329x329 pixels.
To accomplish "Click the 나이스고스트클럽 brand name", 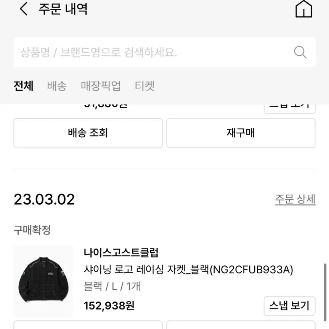I will [x=121, y=253].
